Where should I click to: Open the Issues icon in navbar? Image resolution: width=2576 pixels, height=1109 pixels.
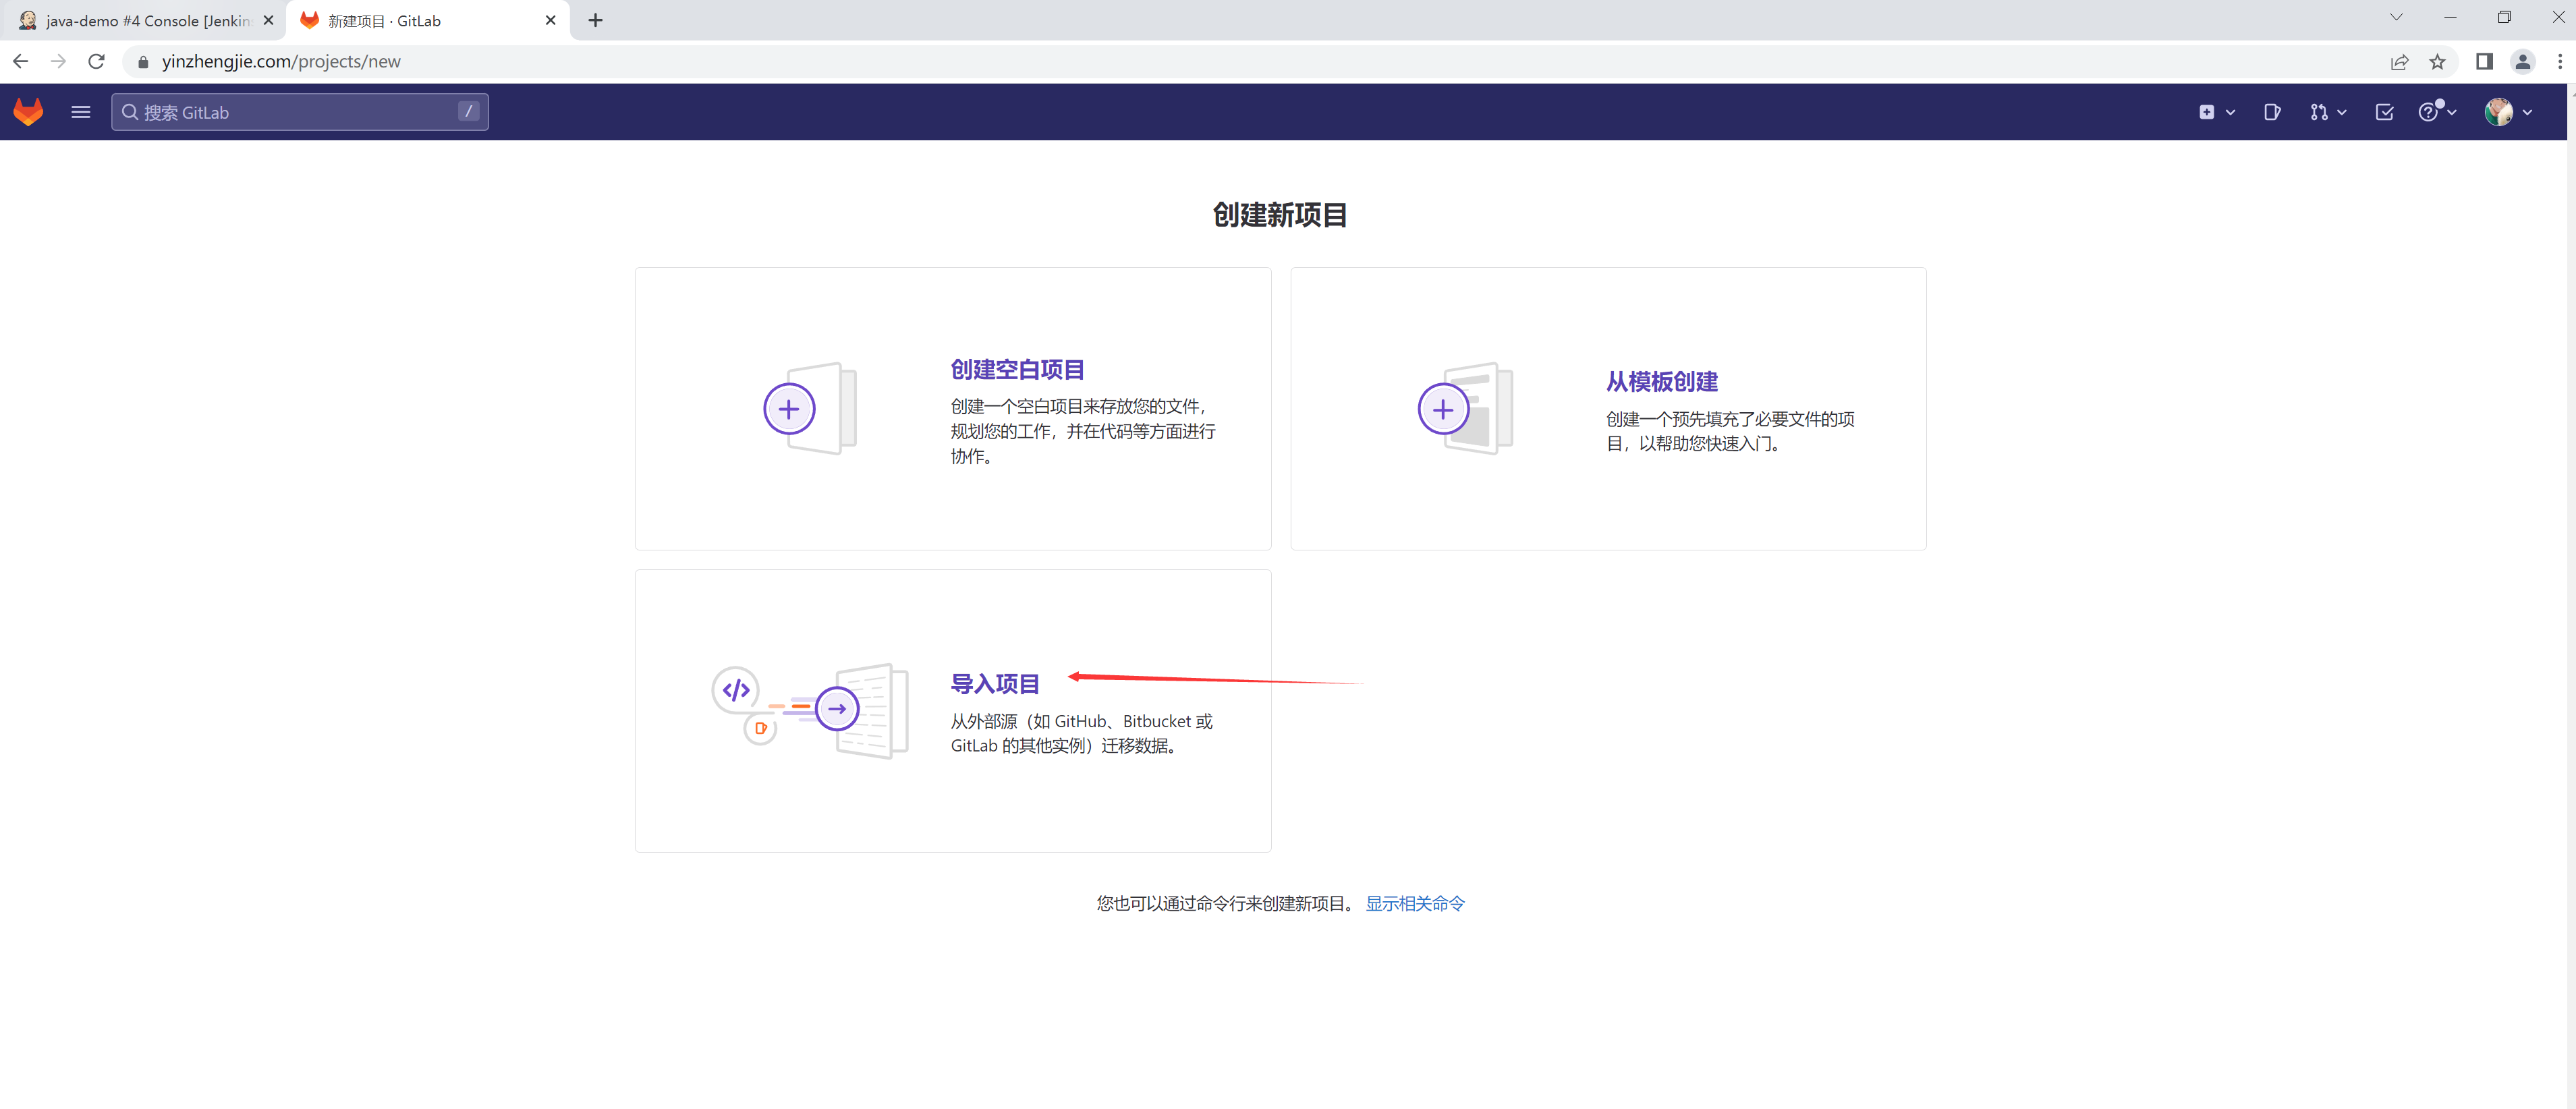(x=2271, y=112)
